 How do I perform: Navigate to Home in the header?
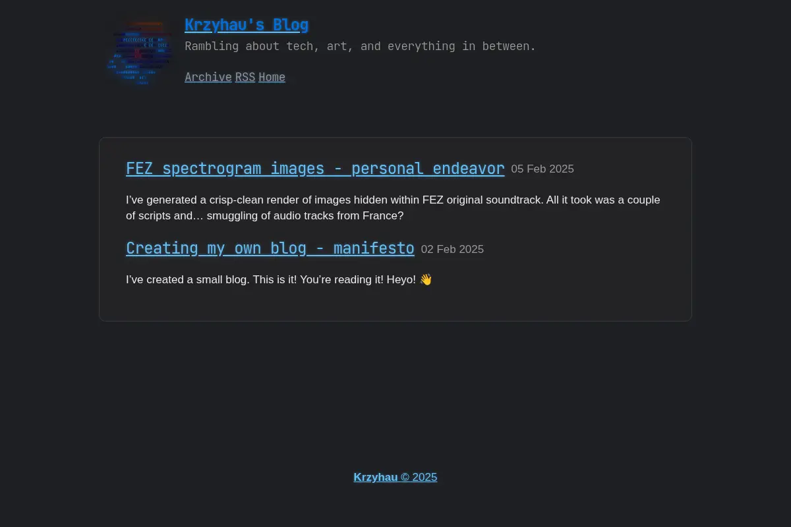click(x=272, y=77)
